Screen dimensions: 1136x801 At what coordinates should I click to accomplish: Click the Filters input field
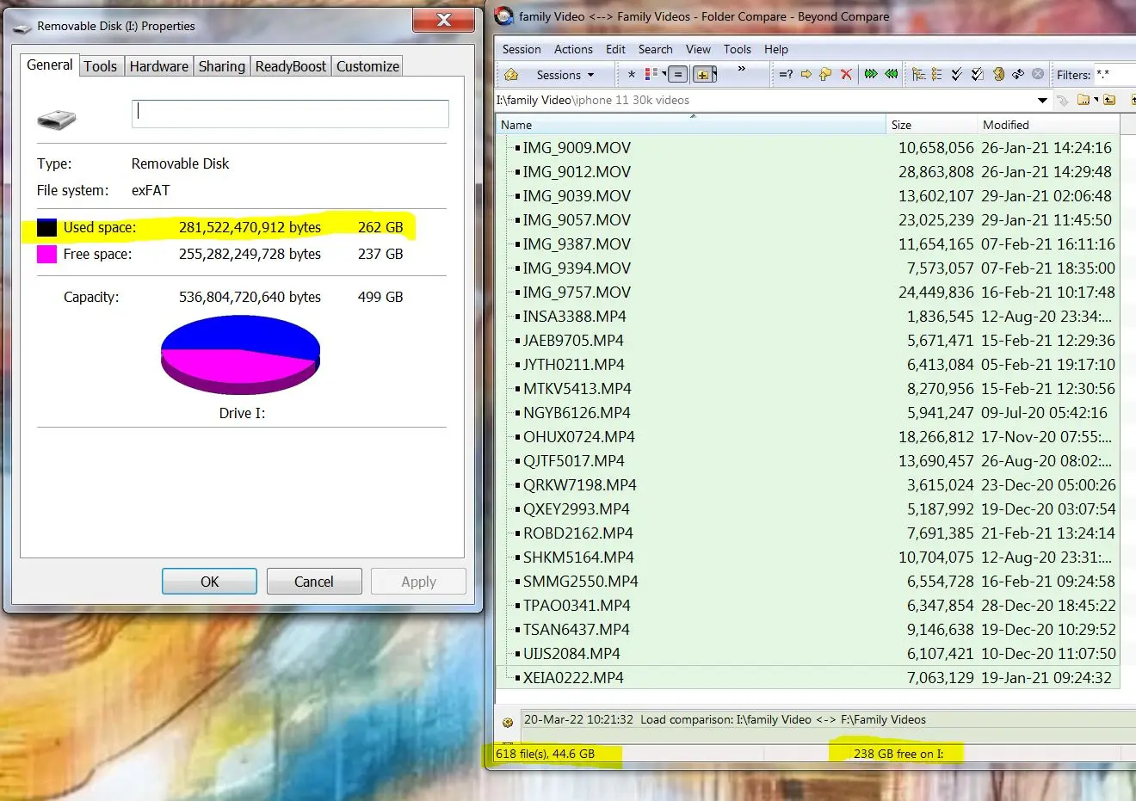coord(1114,75)
